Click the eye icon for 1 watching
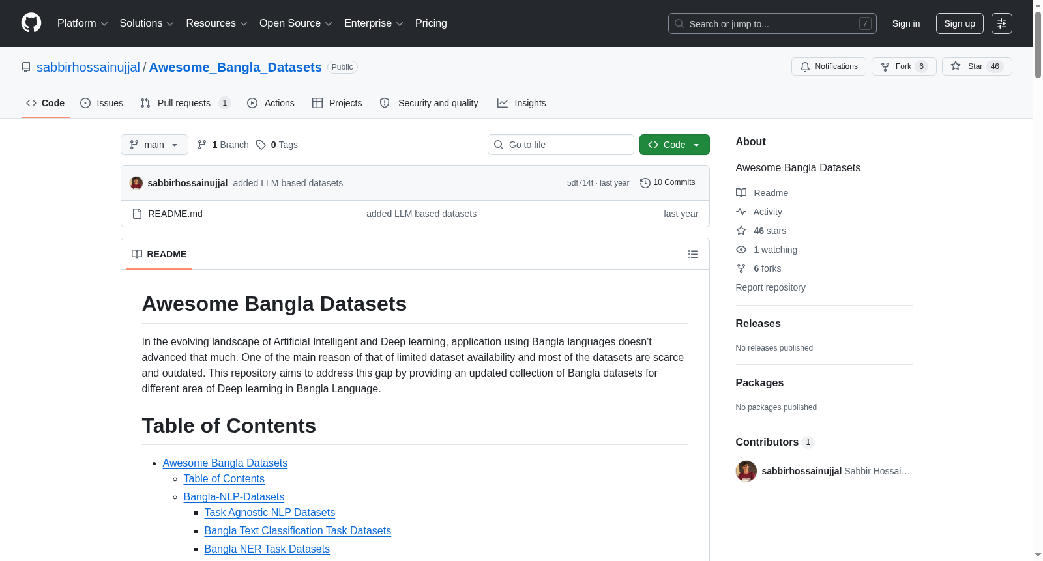This screenshot has width=1043, height=561. click(741, 250)
